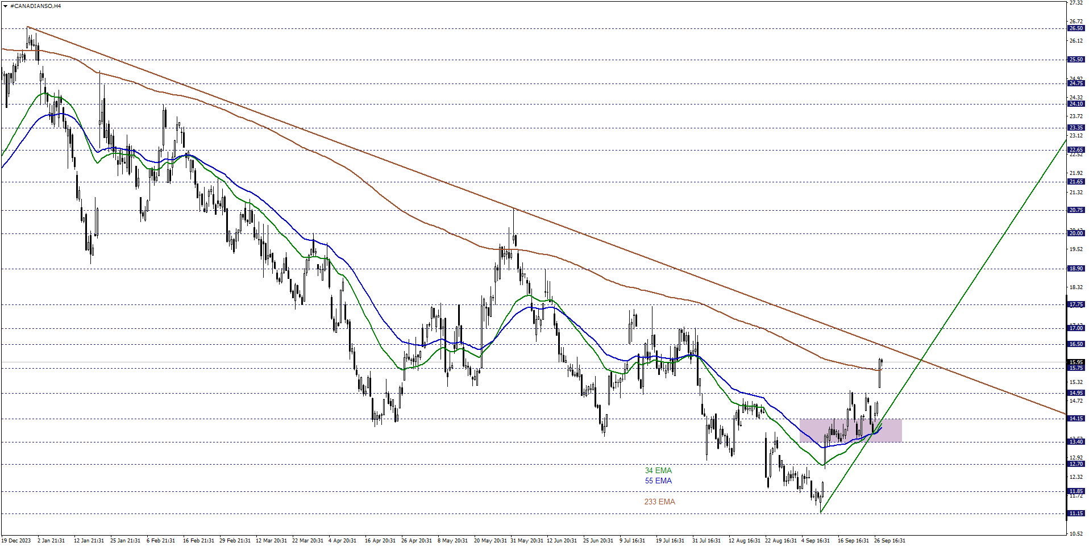The width and height of the screenshot is (1089, 547).
Task: Click the 14.95 horizontal level price tag
Action: point(1076,393)
